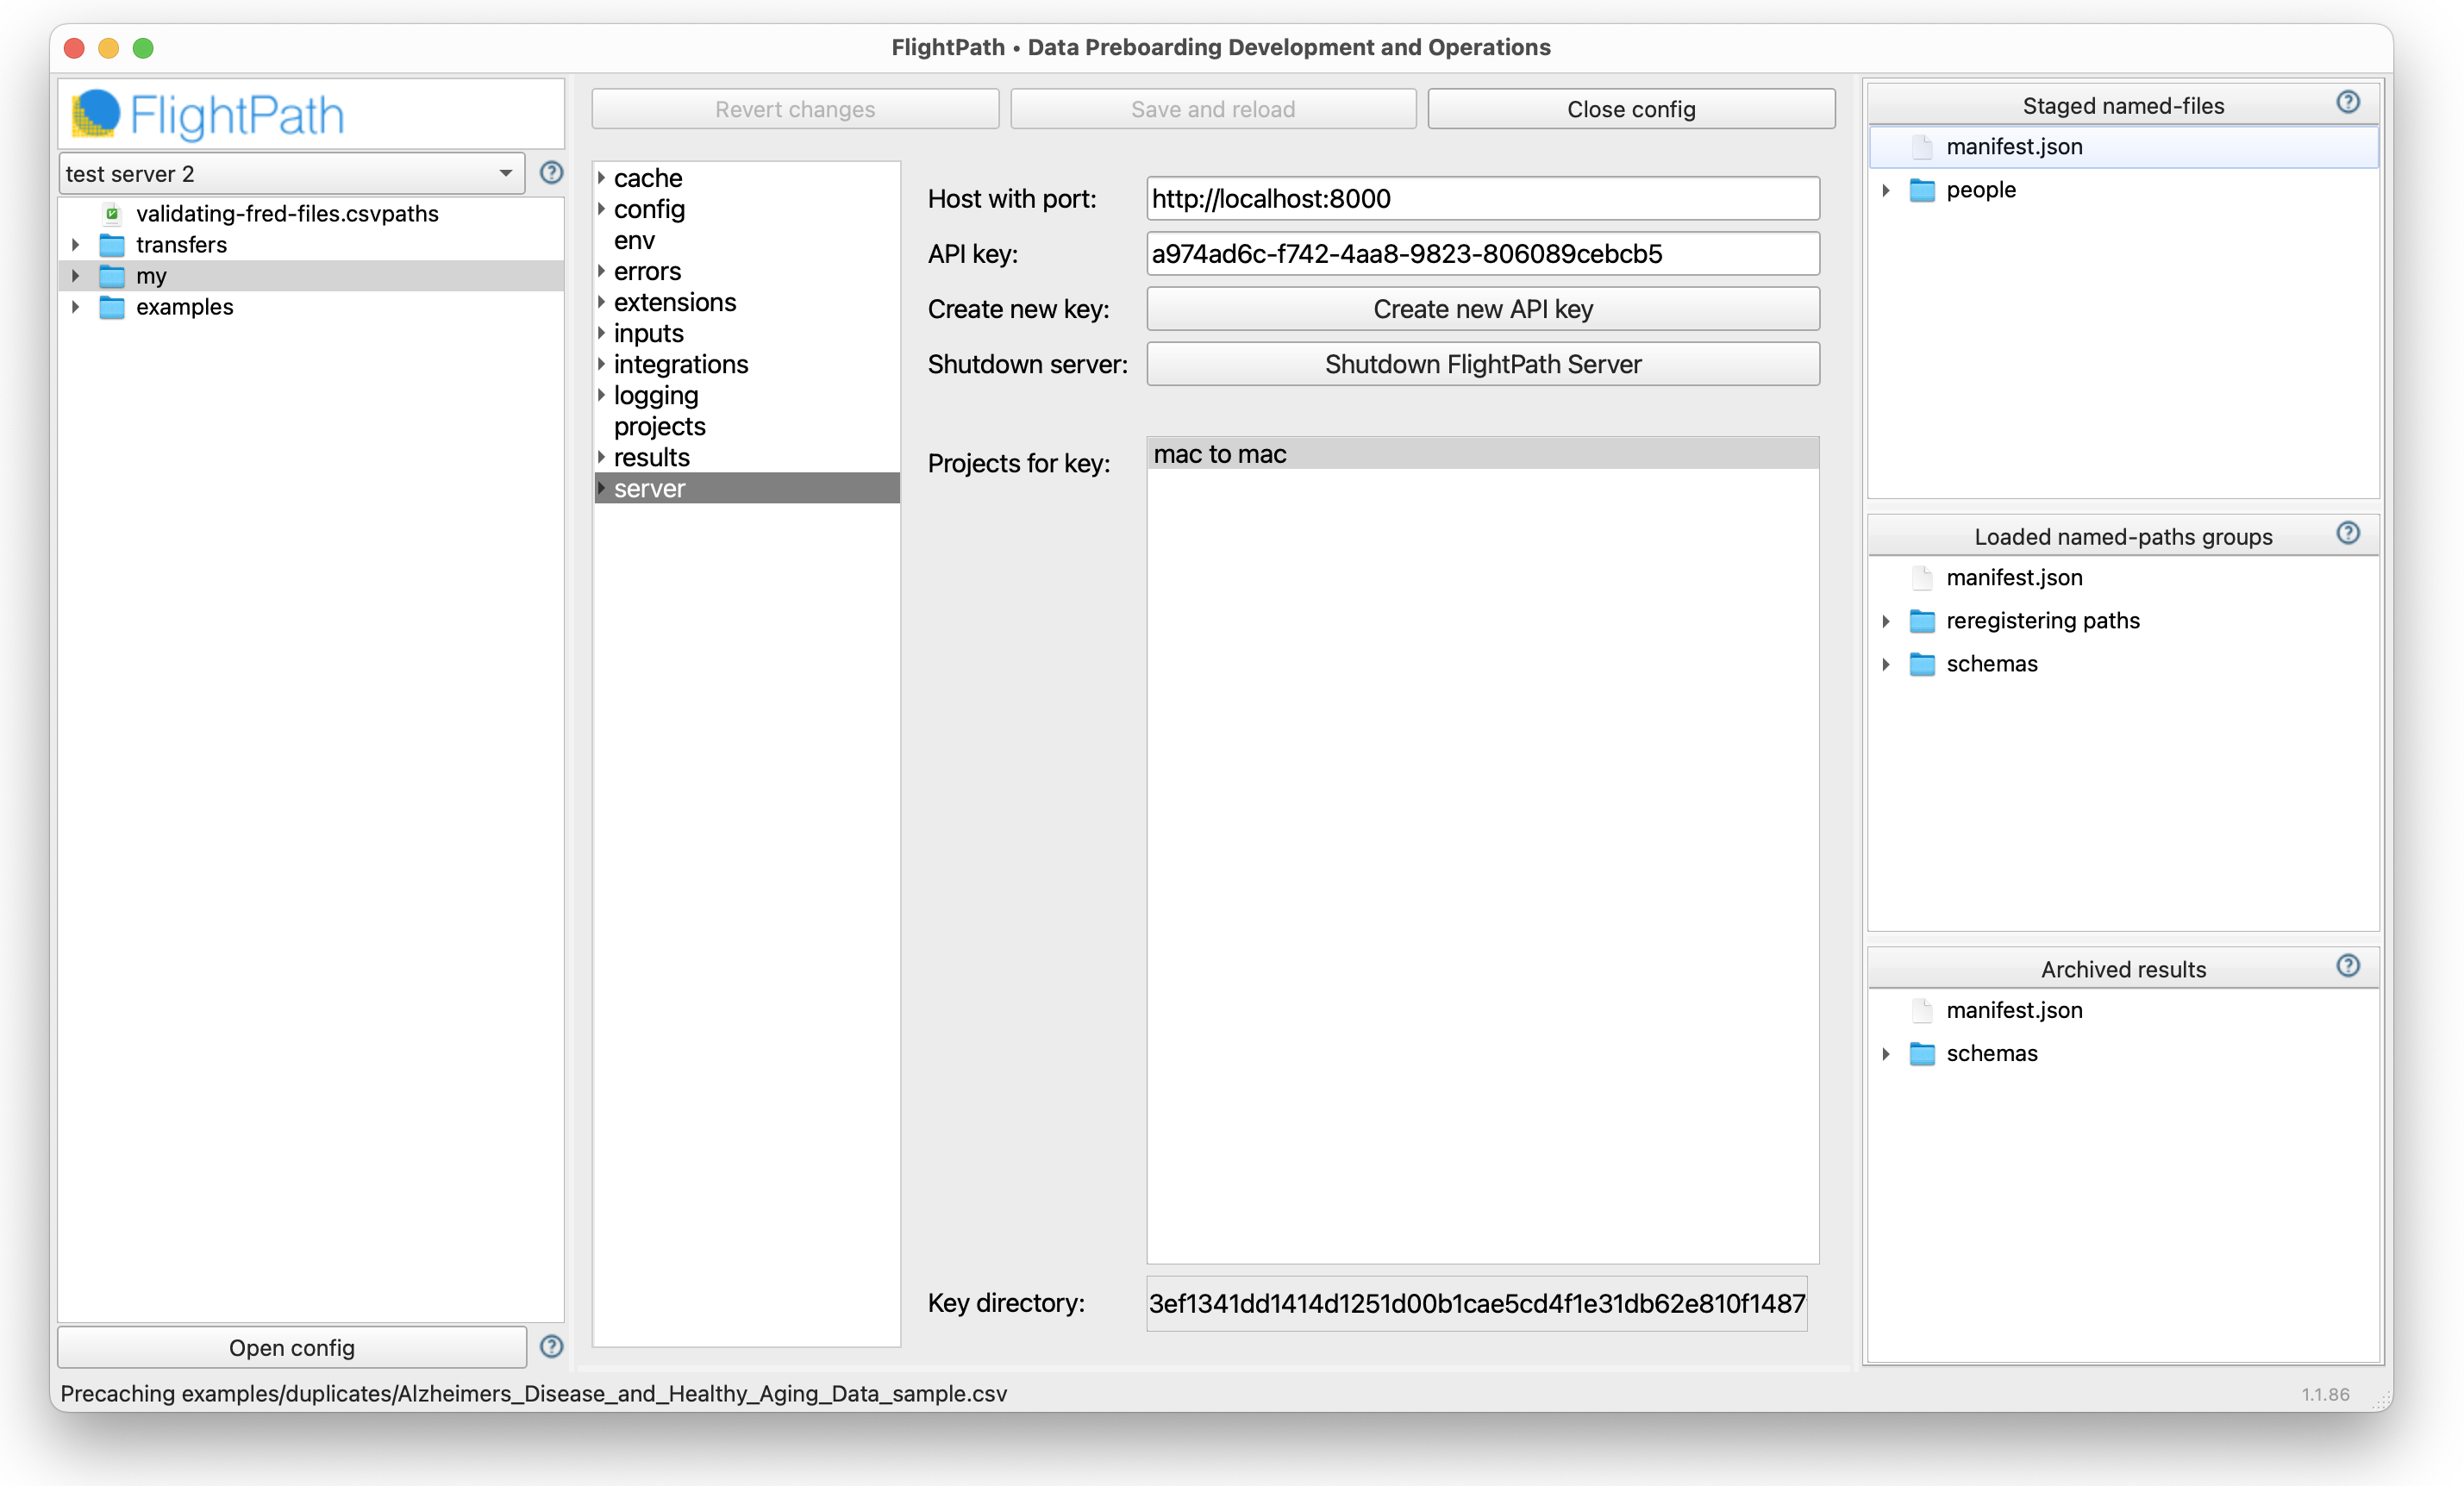The height and width of the screenshot is (1486, 2464).
Task: Open Archived results help icon
Action: pos(2347,966)
